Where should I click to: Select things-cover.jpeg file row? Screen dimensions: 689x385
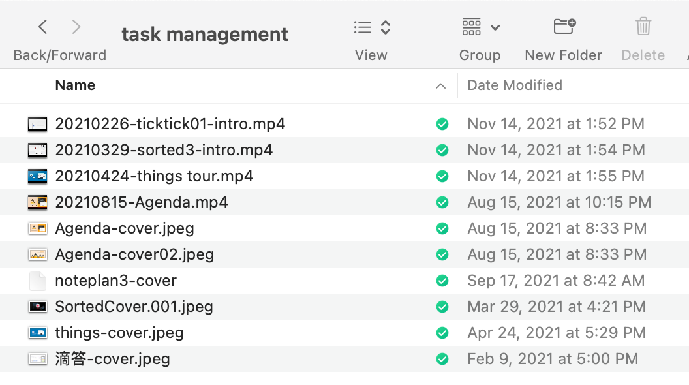[x=344, y=333]
